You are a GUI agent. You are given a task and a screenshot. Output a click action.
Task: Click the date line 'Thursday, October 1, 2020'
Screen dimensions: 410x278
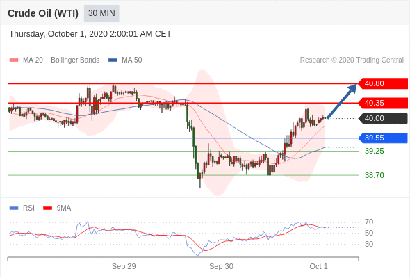(90, 34)
